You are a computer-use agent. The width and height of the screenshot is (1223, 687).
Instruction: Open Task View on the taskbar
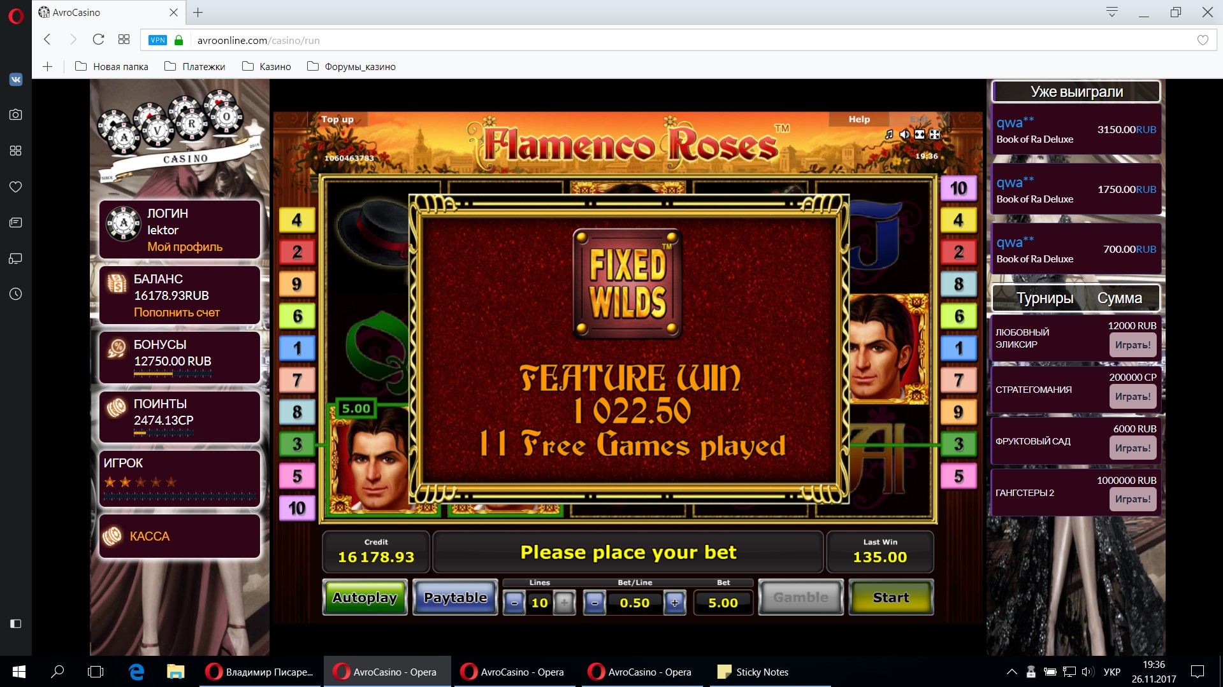coord(96,672)
